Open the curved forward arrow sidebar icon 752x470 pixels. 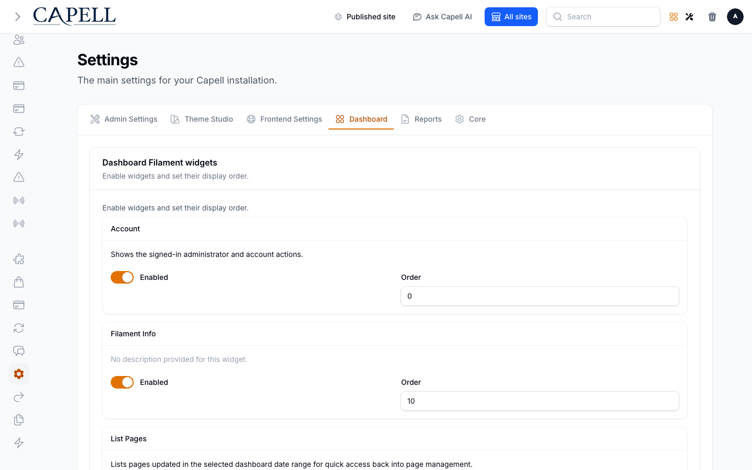(19, 397)
